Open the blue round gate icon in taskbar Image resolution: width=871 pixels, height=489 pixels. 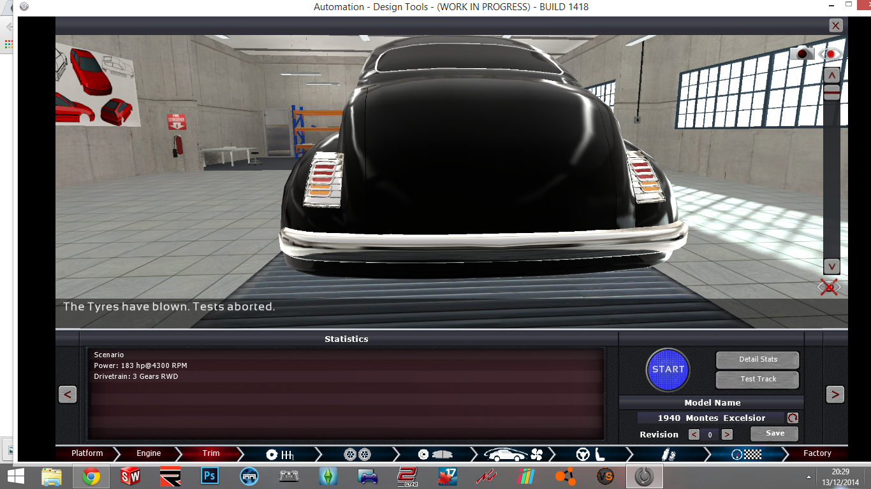(249, 476)
